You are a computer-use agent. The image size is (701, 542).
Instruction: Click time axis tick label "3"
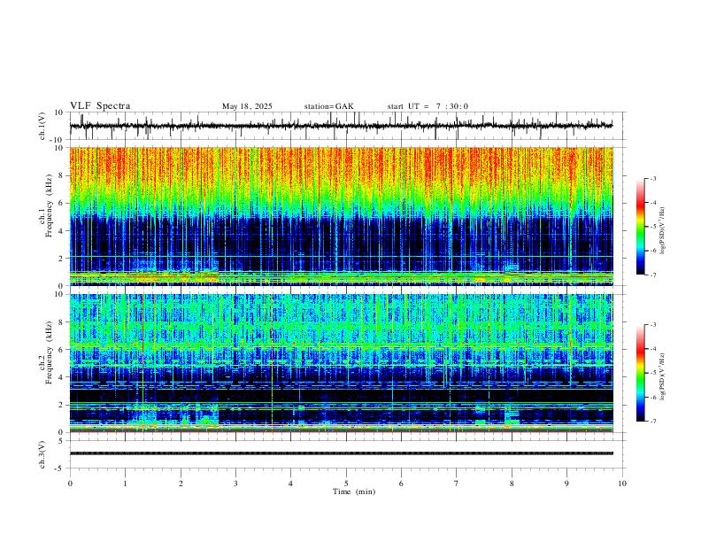235,484
